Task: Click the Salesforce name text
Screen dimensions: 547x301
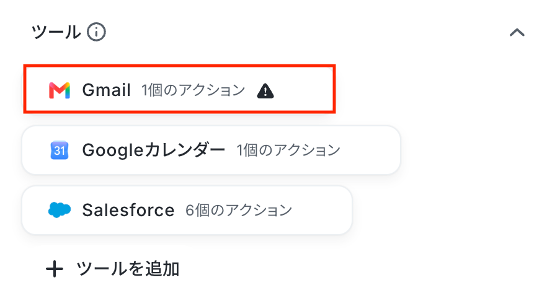Action: (128, 210)
